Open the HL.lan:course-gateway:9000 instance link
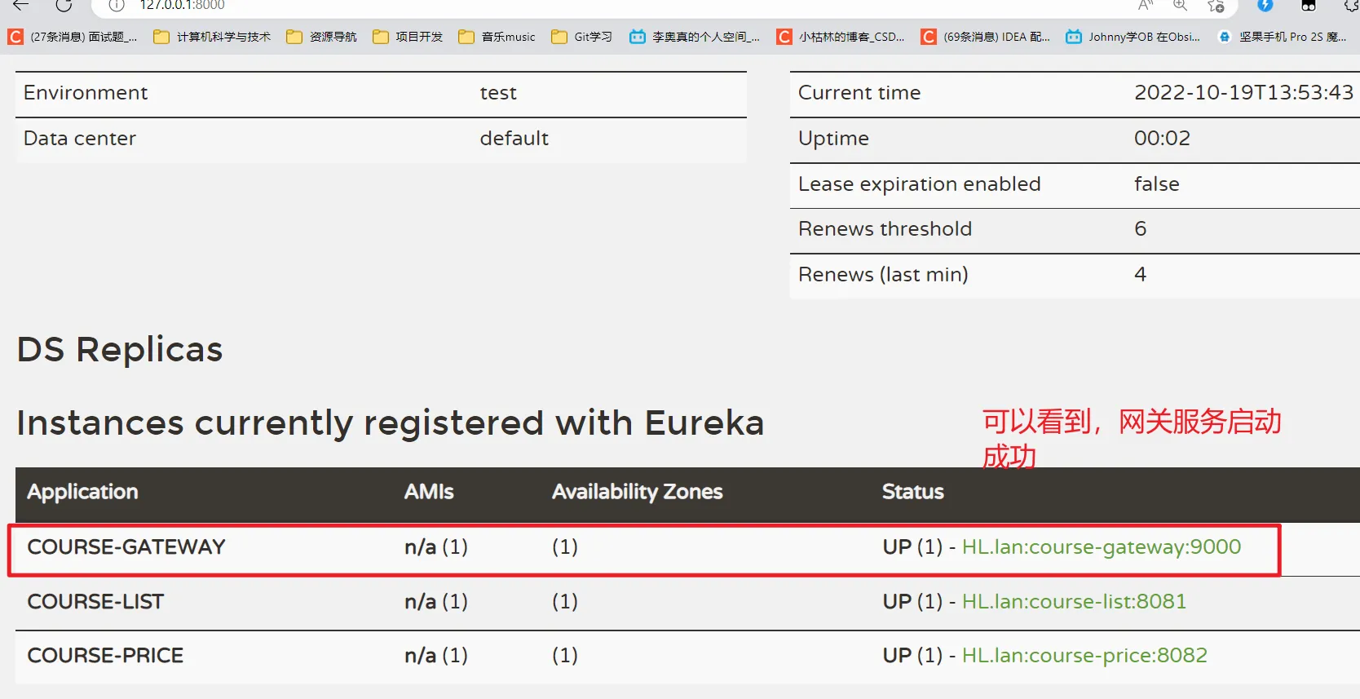1360x699 pixels. click(x=1101, y=547)
